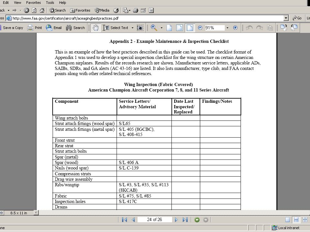Expand the address bar URL dropdown
This screenshot has width=310, height=232.
tap(286, 18)
